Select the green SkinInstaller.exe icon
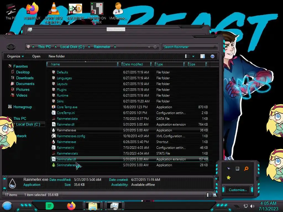The width and height of the screenshot is (283, 212). coord(53,165)
